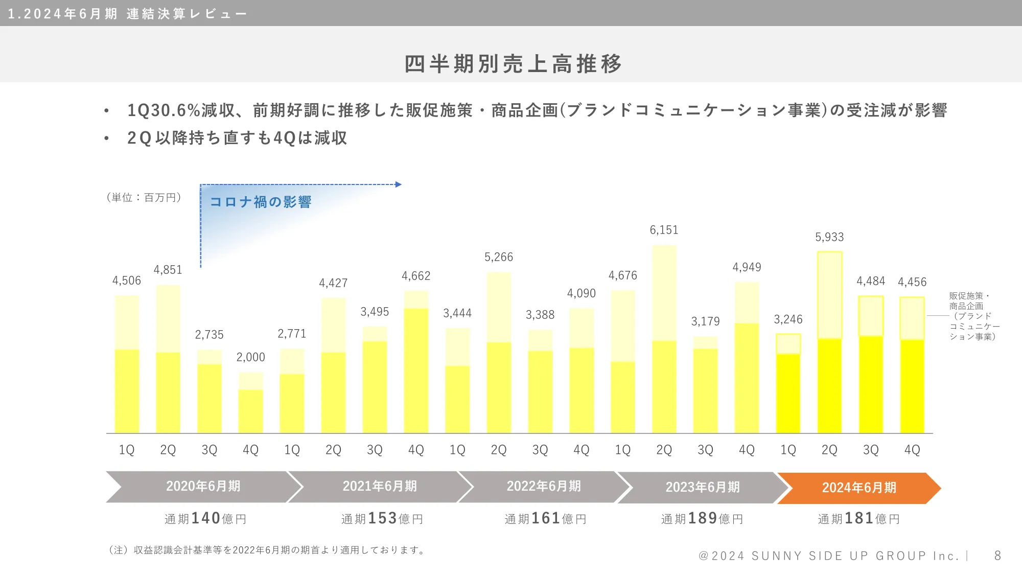Click the bar value 3,495

[375, 312]
